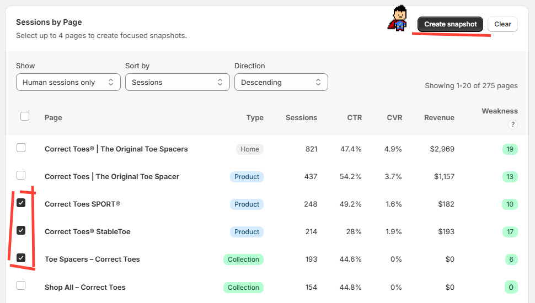Uncheck the Correct Toes SPORT® row
The image size is (535, 303).
(x=21, y=203)
